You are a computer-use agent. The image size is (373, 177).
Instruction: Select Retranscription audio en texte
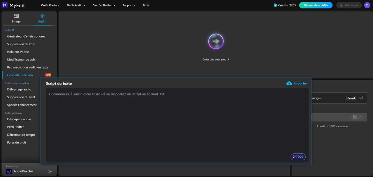[28, 67]
